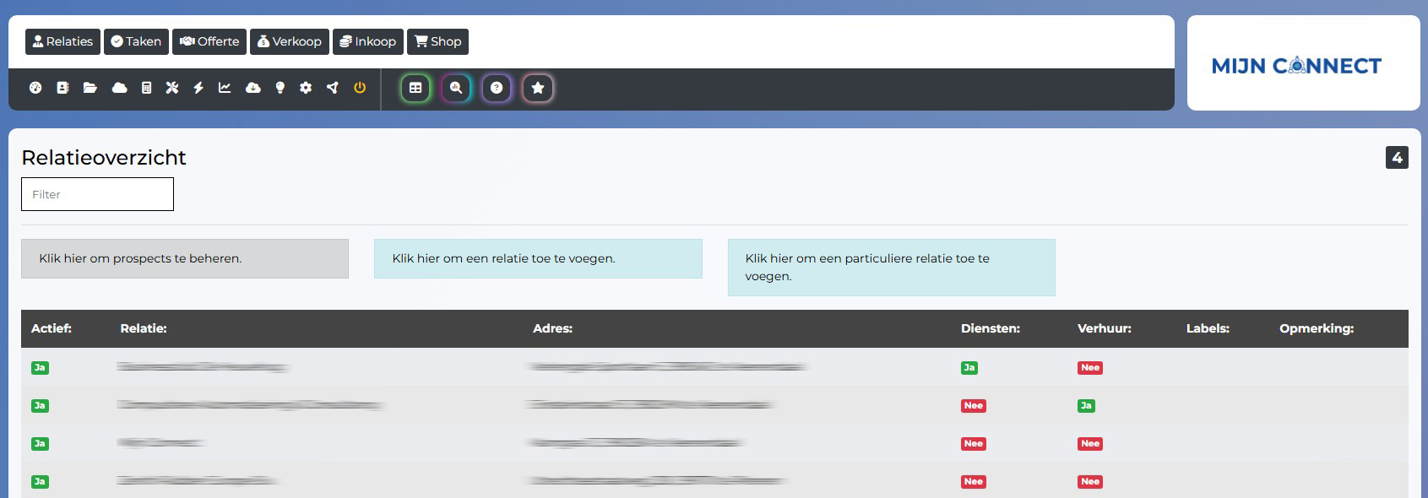Open the Verkoop menu
This screenshot has width=1428, height=498.
tap(290, 41)
